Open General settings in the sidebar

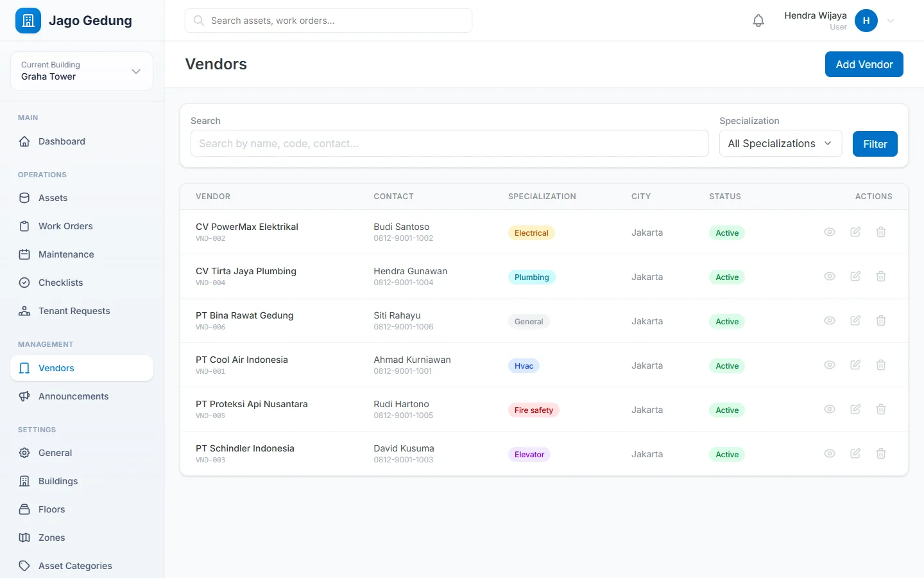coord(81,453)
